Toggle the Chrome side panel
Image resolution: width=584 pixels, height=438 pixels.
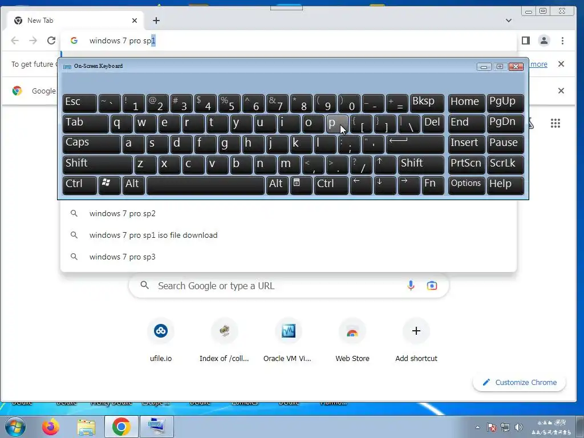(x=525, y=40)
